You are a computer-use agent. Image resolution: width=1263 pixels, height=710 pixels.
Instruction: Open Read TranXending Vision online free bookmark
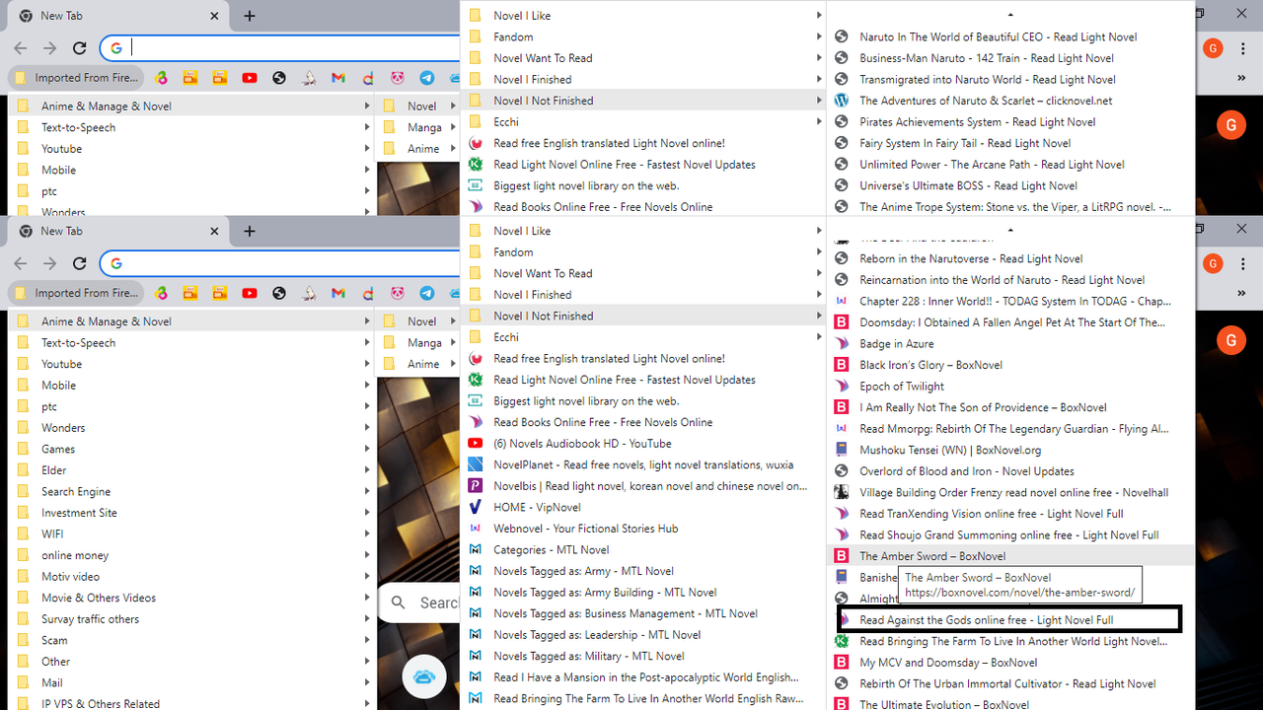(x=1010, y=514)
